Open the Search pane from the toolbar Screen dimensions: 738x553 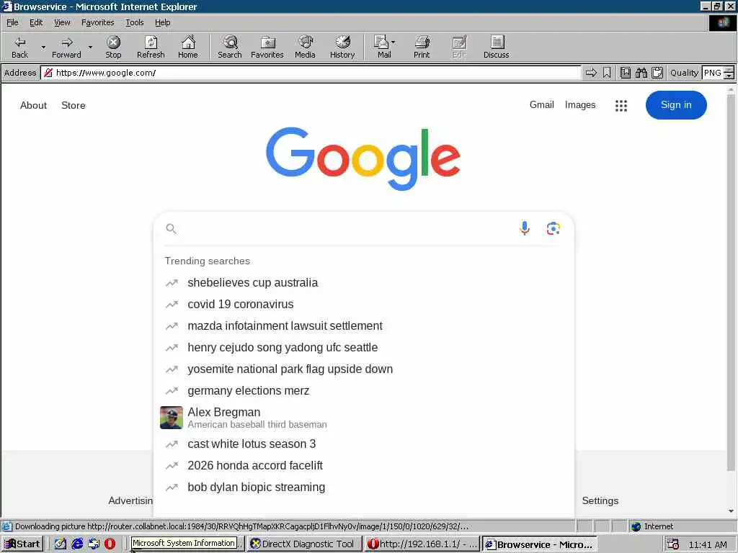point(230,47)
